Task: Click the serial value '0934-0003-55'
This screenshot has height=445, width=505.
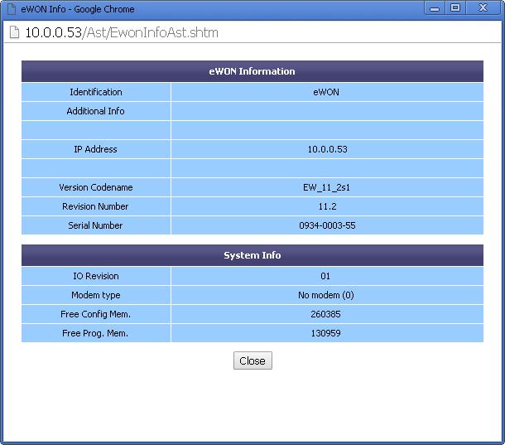Action: 327,225
